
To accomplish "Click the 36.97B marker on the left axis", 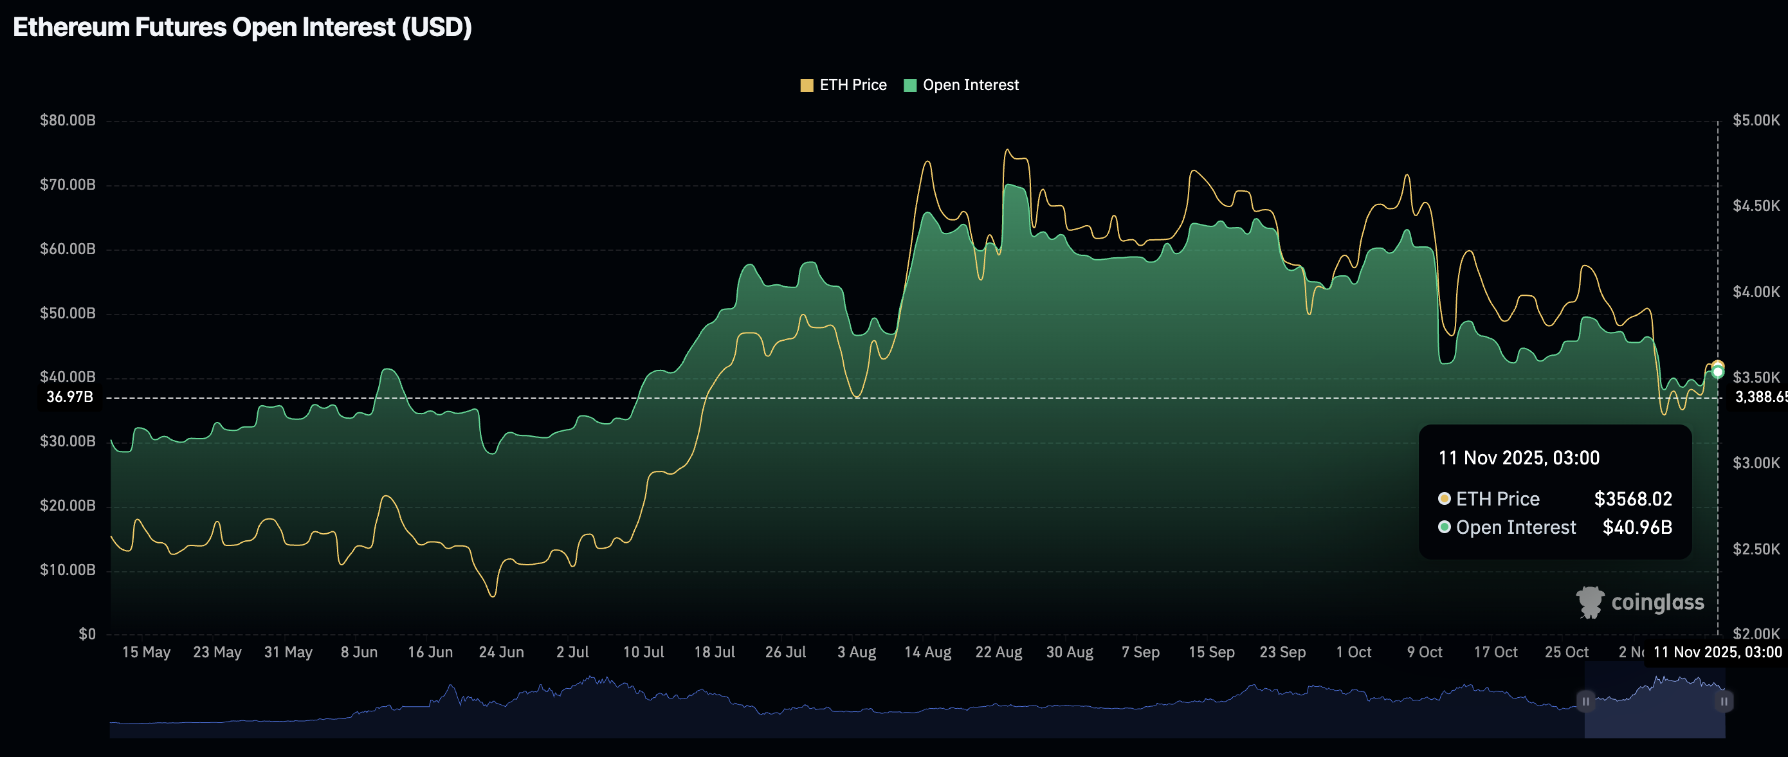I will [69, 397].
